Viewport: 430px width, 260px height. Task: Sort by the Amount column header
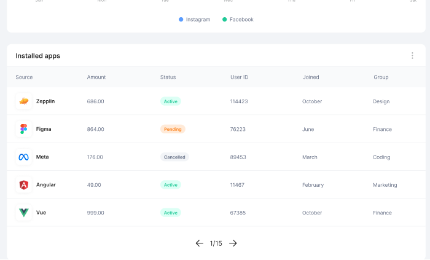(x=96, y=77)
